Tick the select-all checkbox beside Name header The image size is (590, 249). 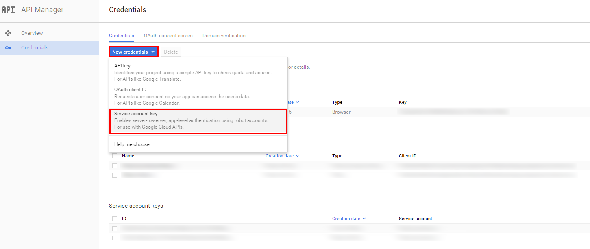[115, 156]
